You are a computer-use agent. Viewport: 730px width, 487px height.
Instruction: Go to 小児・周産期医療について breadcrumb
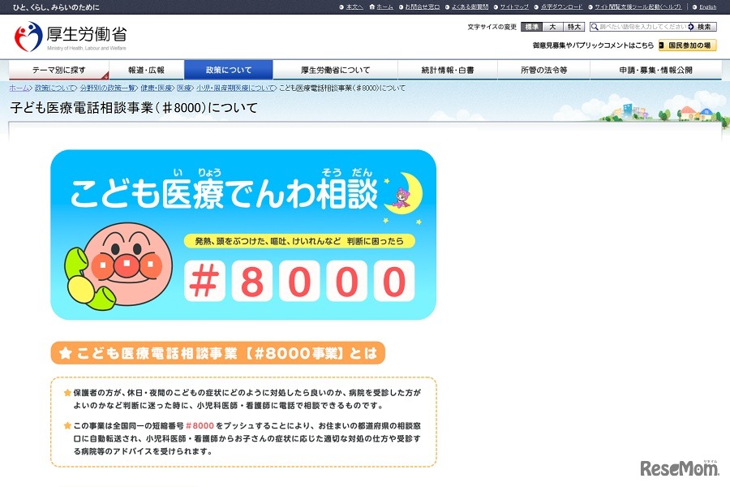[234, 88]
